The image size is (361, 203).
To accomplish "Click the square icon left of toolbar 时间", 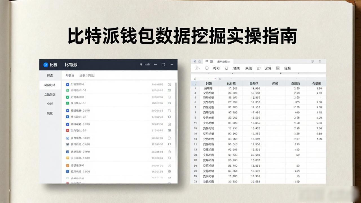I will click(207, 68).
